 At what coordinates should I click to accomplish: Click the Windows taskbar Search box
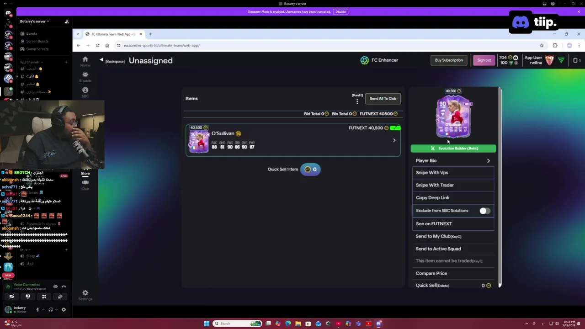click(237, 324)
